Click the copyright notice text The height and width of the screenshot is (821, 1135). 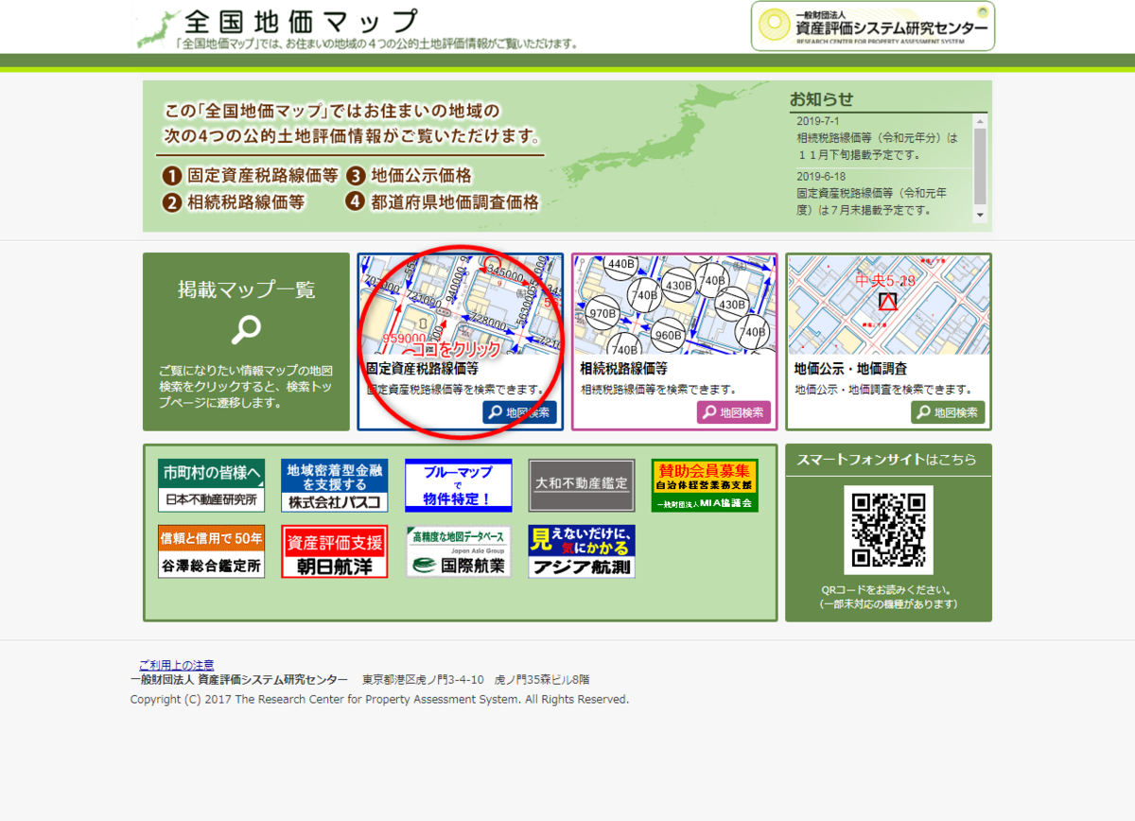(x=379, y=699)
